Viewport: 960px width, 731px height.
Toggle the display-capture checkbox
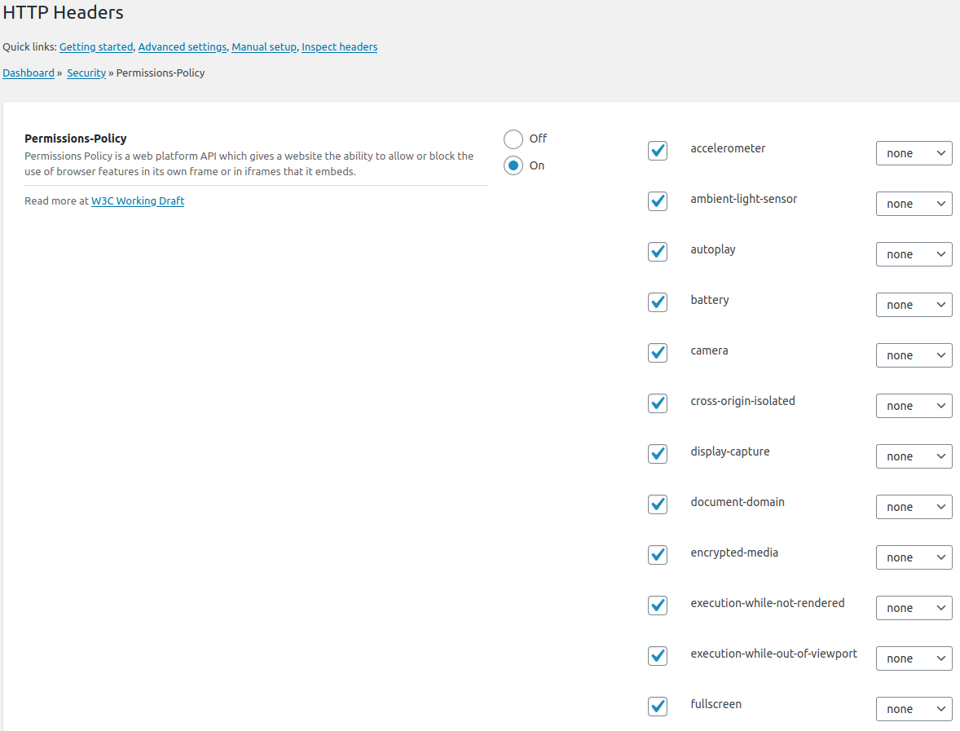click(657, 454)
